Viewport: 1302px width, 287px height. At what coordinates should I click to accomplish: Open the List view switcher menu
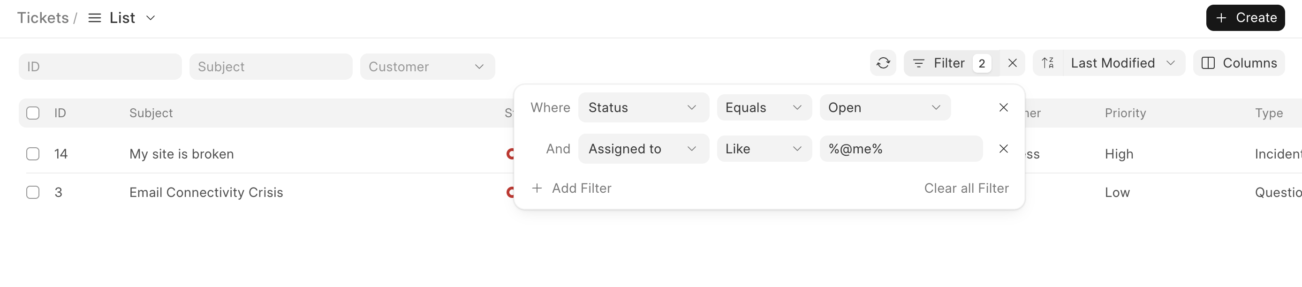tap(150, 18)
